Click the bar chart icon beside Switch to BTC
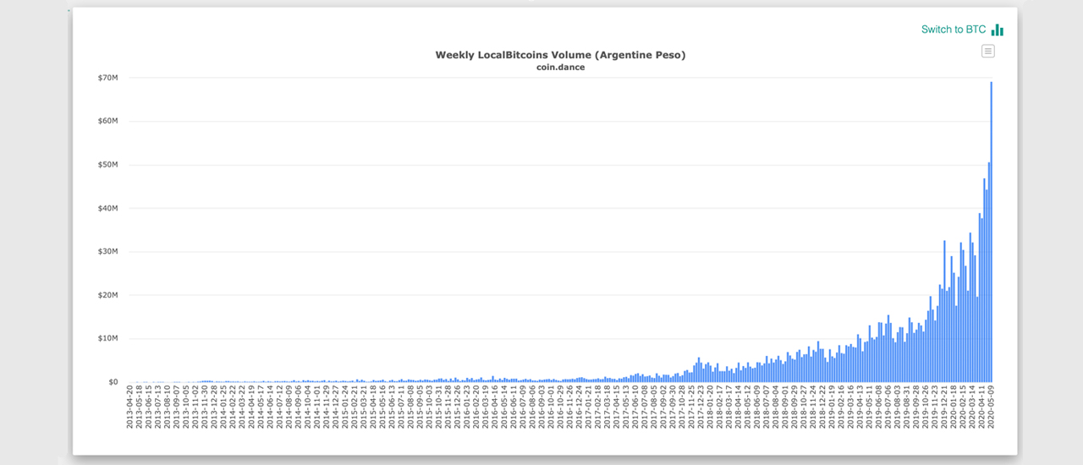The width and height of the screenshot is (1083, 465). [998, 30]
